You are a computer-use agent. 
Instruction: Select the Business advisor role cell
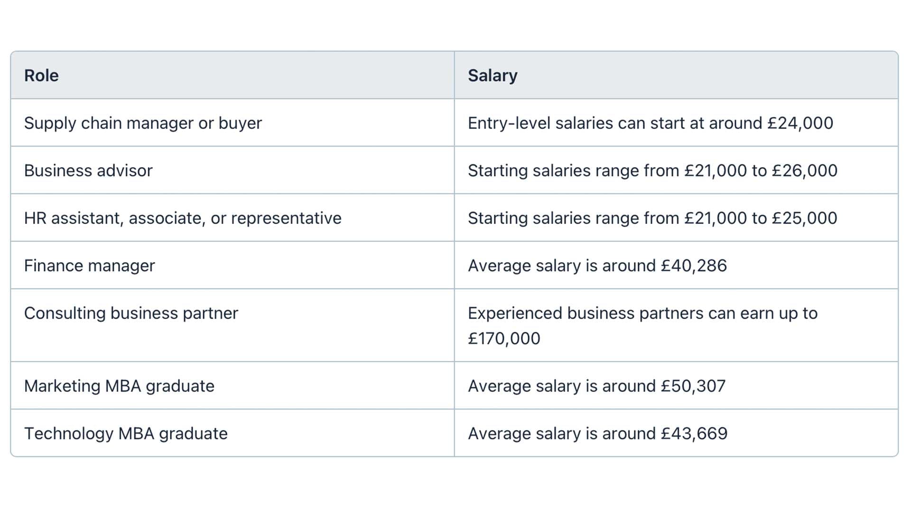coord(88,171)
